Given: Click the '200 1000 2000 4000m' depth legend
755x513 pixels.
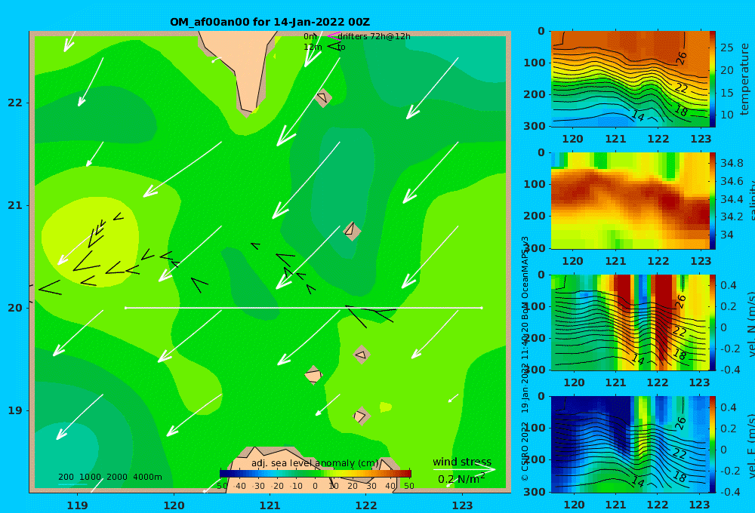Looking at the screenshot, I should pyautogui.click(x=110, y=477).
